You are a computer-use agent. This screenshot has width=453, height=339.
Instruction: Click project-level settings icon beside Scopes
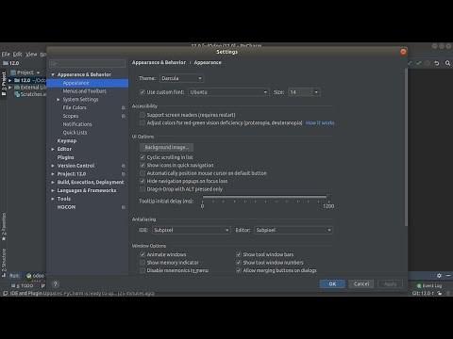click(x=124, y=116)
